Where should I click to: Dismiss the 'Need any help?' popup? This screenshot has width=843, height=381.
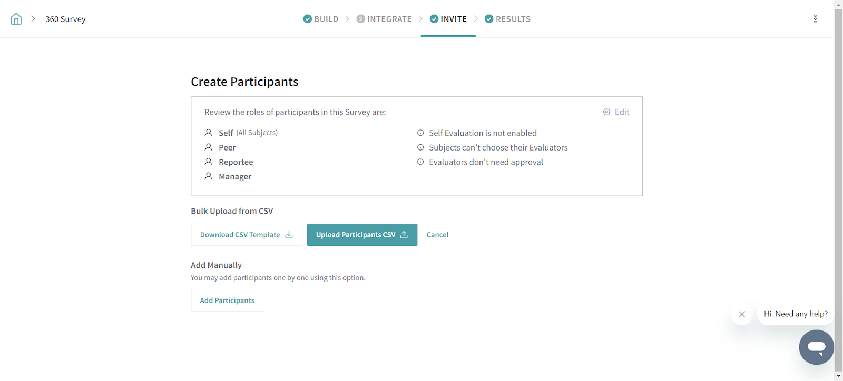pyautogui.click(x=742, y=314)
